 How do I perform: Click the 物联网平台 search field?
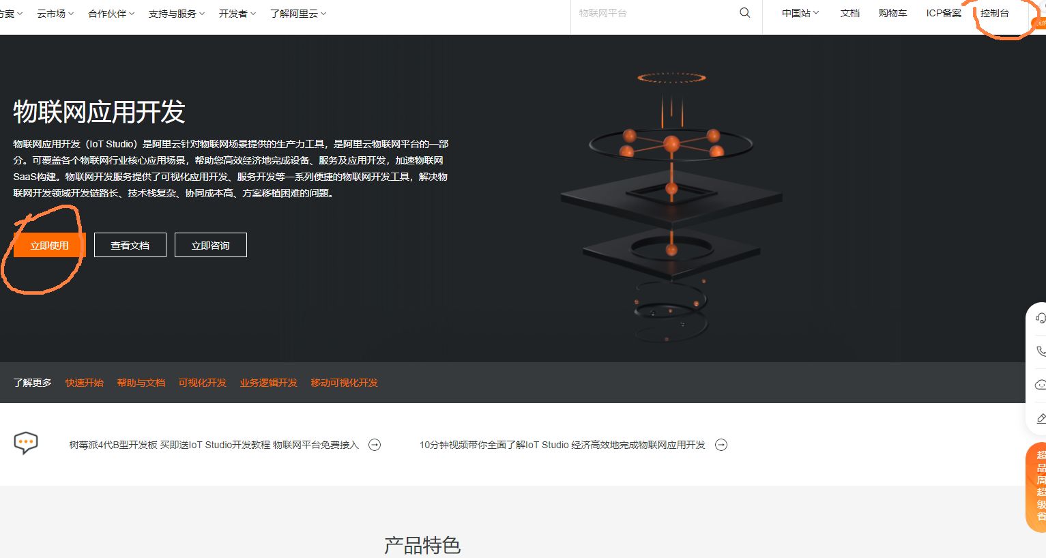pyautogui.click(x=655, y=13)
